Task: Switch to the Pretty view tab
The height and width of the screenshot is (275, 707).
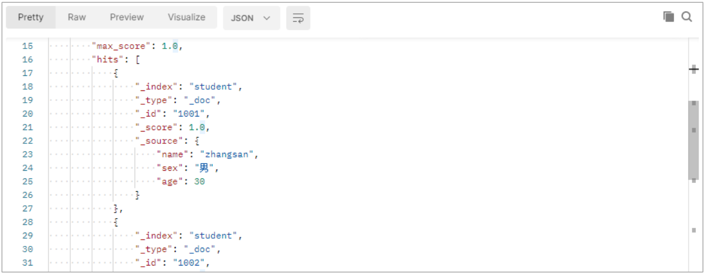Action: pyautogui.click(x=31, y=17)
